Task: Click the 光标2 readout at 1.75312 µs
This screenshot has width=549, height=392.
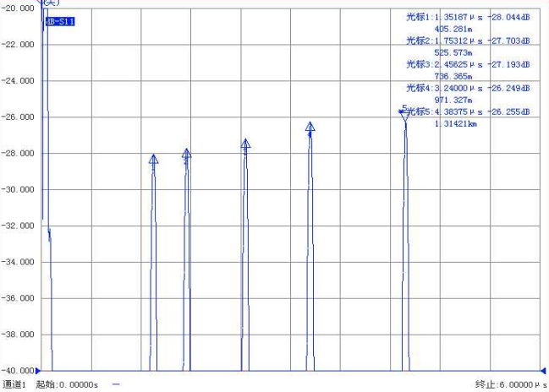Action: click(468, 40)
